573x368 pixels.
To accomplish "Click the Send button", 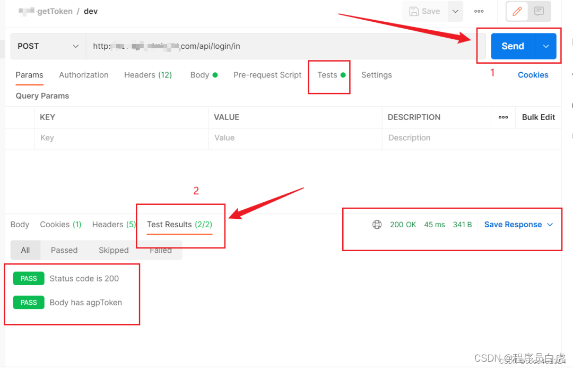I will (513, 46).
